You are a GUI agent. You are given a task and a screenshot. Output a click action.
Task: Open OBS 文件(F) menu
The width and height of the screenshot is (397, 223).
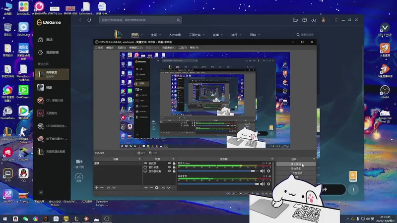pyautogui.click(x=99, y=48)
